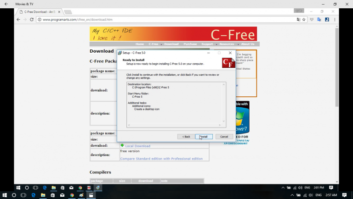Show hidden tray icons near the 2:57 AM clock
Screen dimensions: 353x199
(x=292, y=195)
